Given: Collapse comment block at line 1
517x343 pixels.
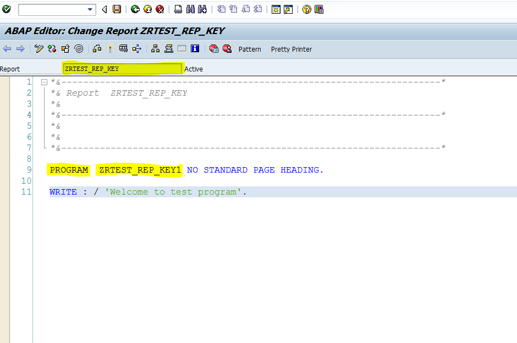Looking at the screenshot, I should (x=44, y=82).
